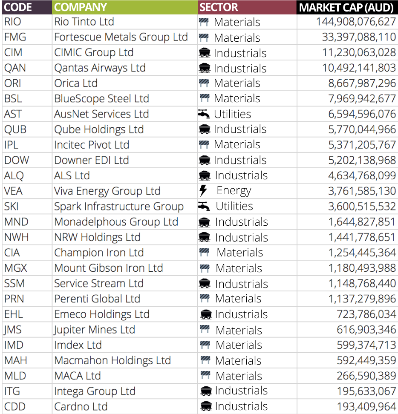Click the Materials icon for BlueScope Steel
This screenshot has width=398, height=414.
[205, 98]
